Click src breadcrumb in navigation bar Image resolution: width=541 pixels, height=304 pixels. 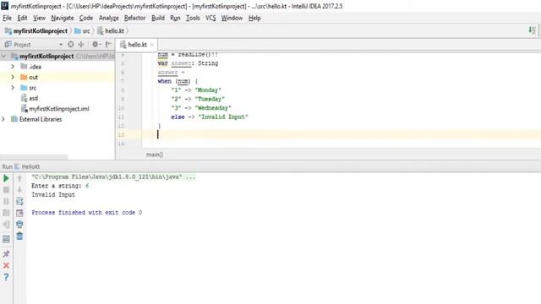[83, 30]
